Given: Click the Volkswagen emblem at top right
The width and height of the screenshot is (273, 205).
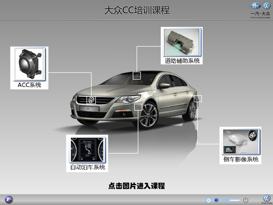Looking at the screenshot, I should pos(267,6).
